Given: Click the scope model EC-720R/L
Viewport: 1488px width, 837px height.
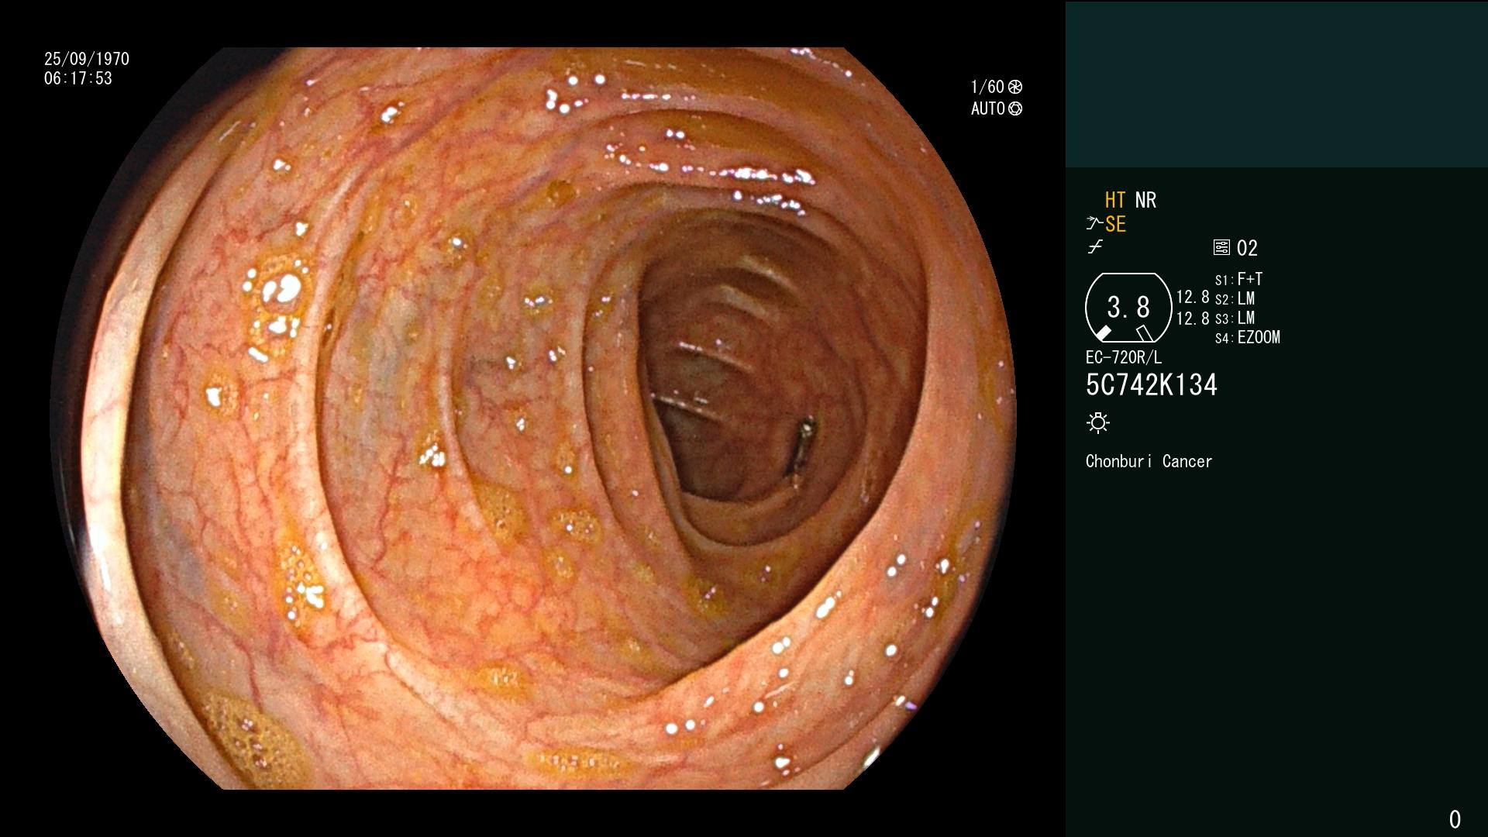Looking at the screenshot, I should point(1124,357).
